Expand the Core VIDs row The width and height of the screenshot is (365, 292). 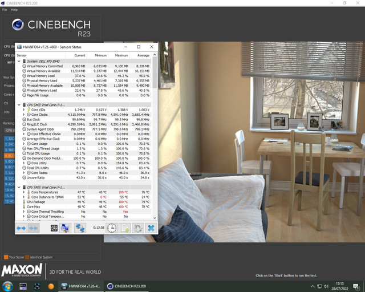[x=23, y=109]
